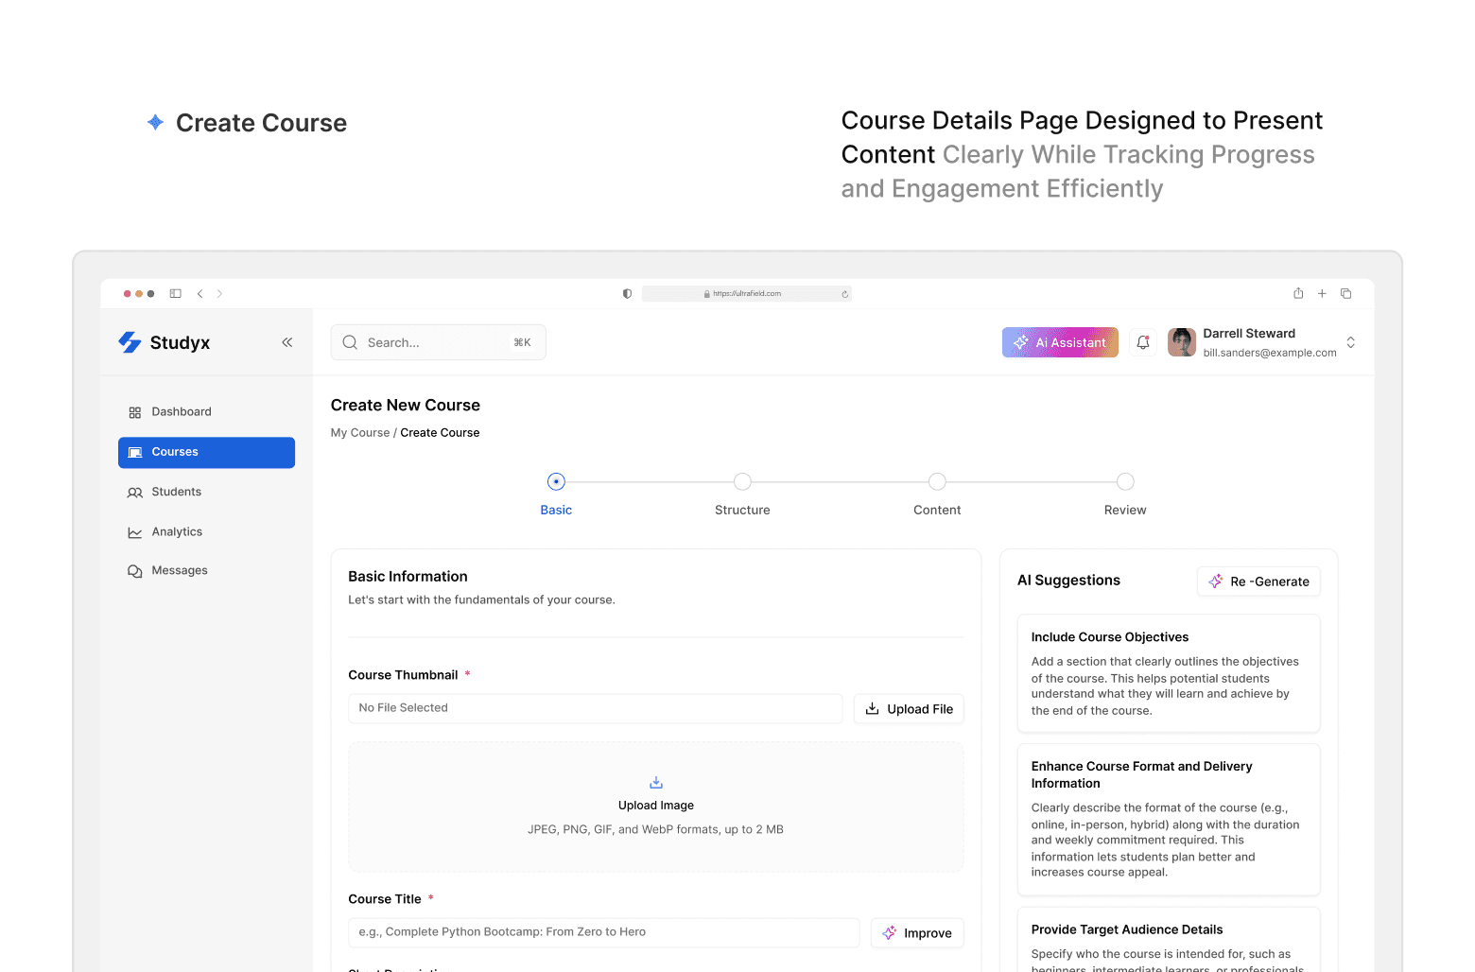The image size is (1475, 972).
Task: Click the Messages chat bubble icon
Action: pyautogui.click(x=134, y=571)
